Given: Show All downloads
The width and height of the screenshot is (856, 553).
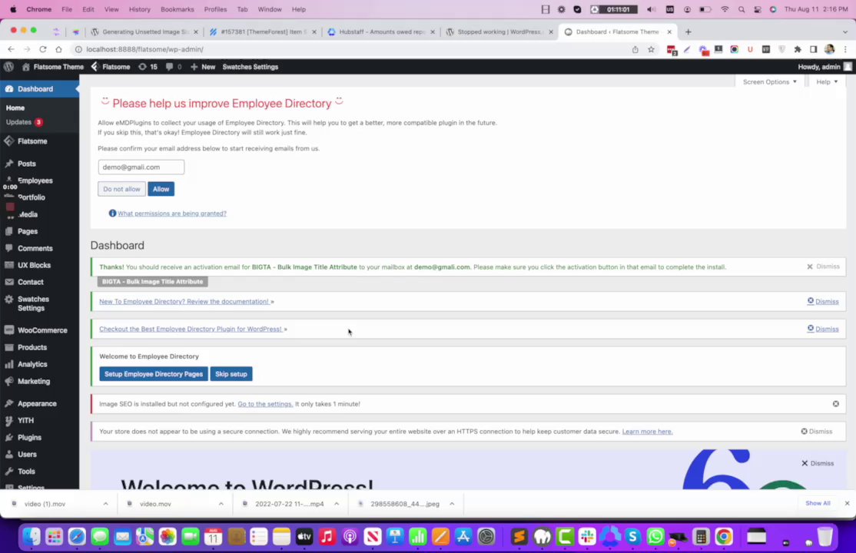Looking at the screenshot, I should [x=818, y=503].
